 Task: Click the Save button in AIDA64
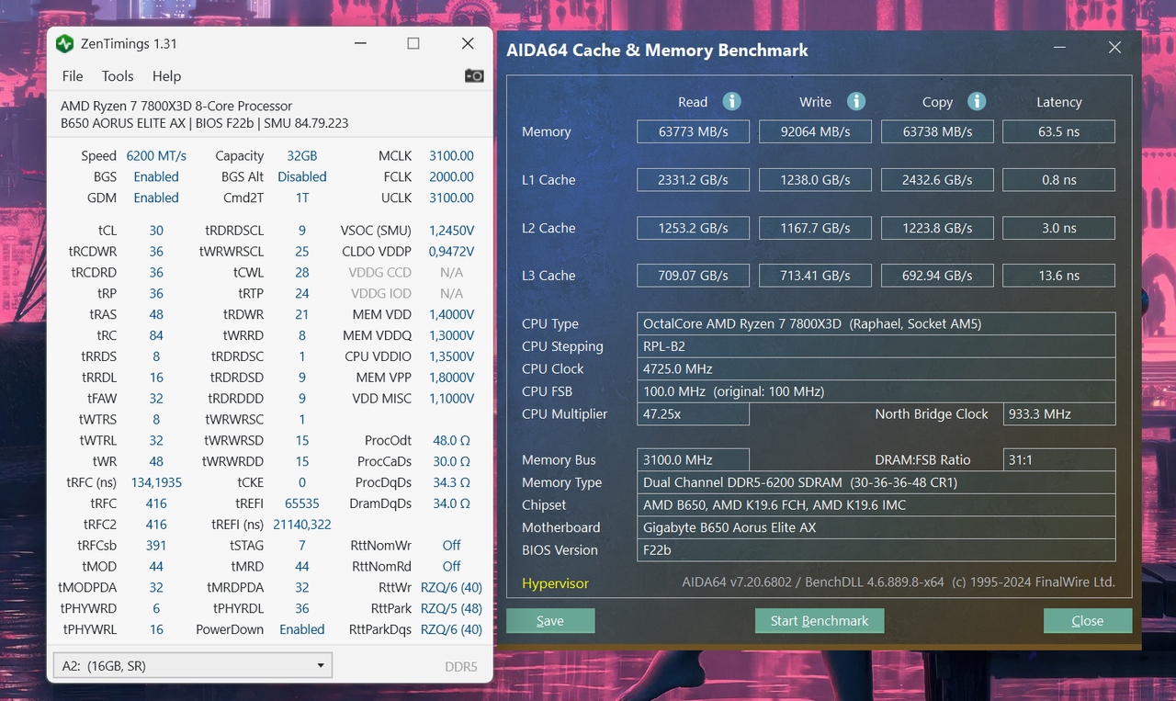point(550,621)
